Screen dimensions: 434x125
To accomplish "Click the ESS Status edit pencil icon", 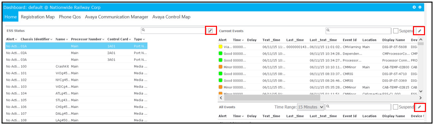I will point(210,30).
